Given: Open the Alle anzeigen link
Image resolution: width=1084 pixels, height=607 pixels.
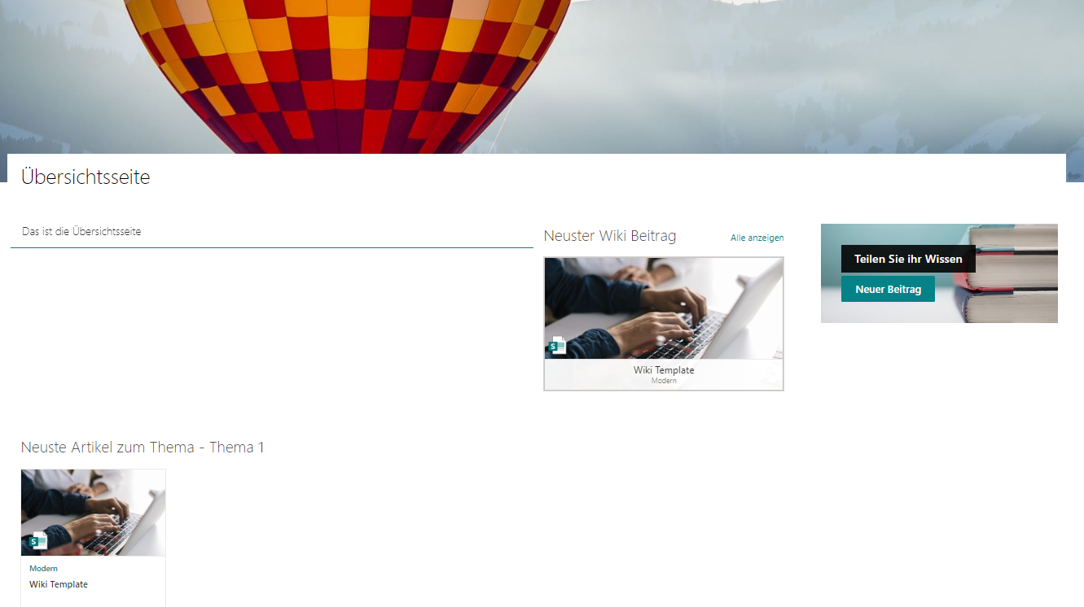Looking at the screenshot, I should [x=757, y=238].
